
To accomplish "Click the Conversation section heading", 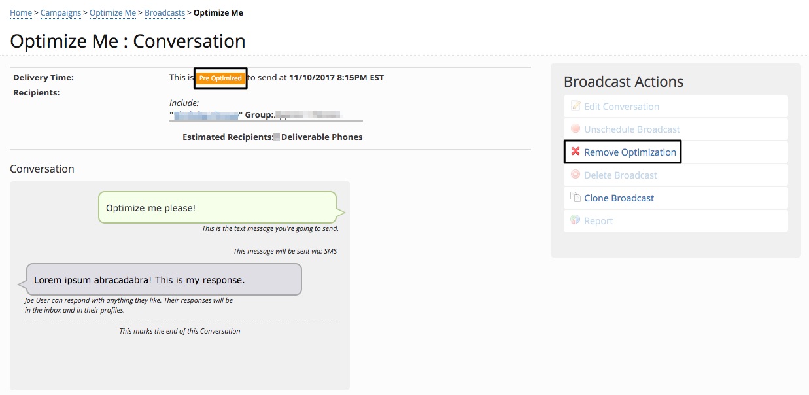I will [43, 169].
